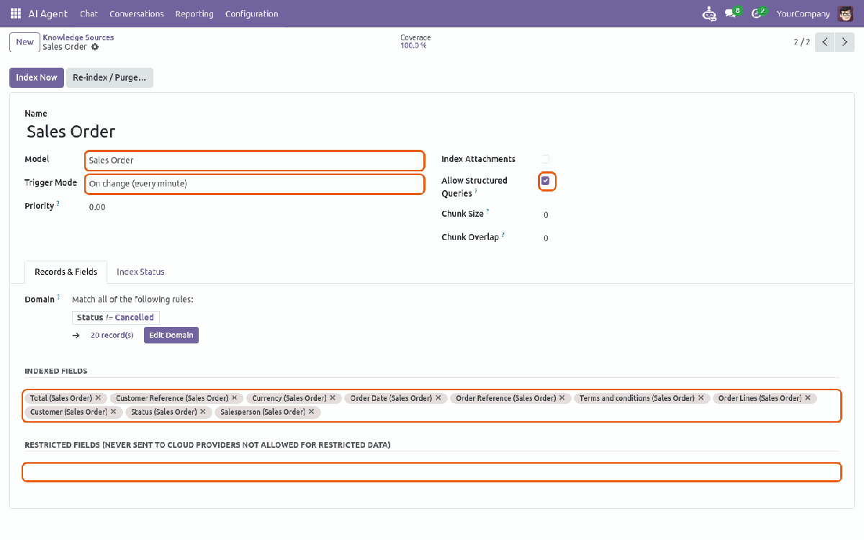This screenshot has width=864, height=540.
Task: Remove Order Lines (Sales Order) tag
Action: 808,397
